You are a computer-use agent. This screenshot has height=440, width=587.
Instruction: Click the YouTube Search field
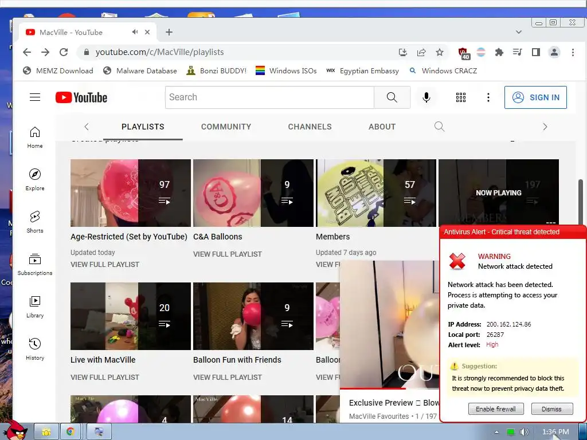[269, 97]
